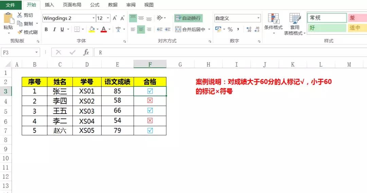Open merge and center dropdown arrow

tap(209, 30)
